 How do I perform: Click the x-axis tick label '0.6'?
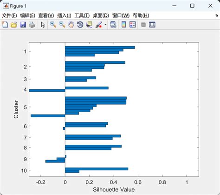coord(138,182)
